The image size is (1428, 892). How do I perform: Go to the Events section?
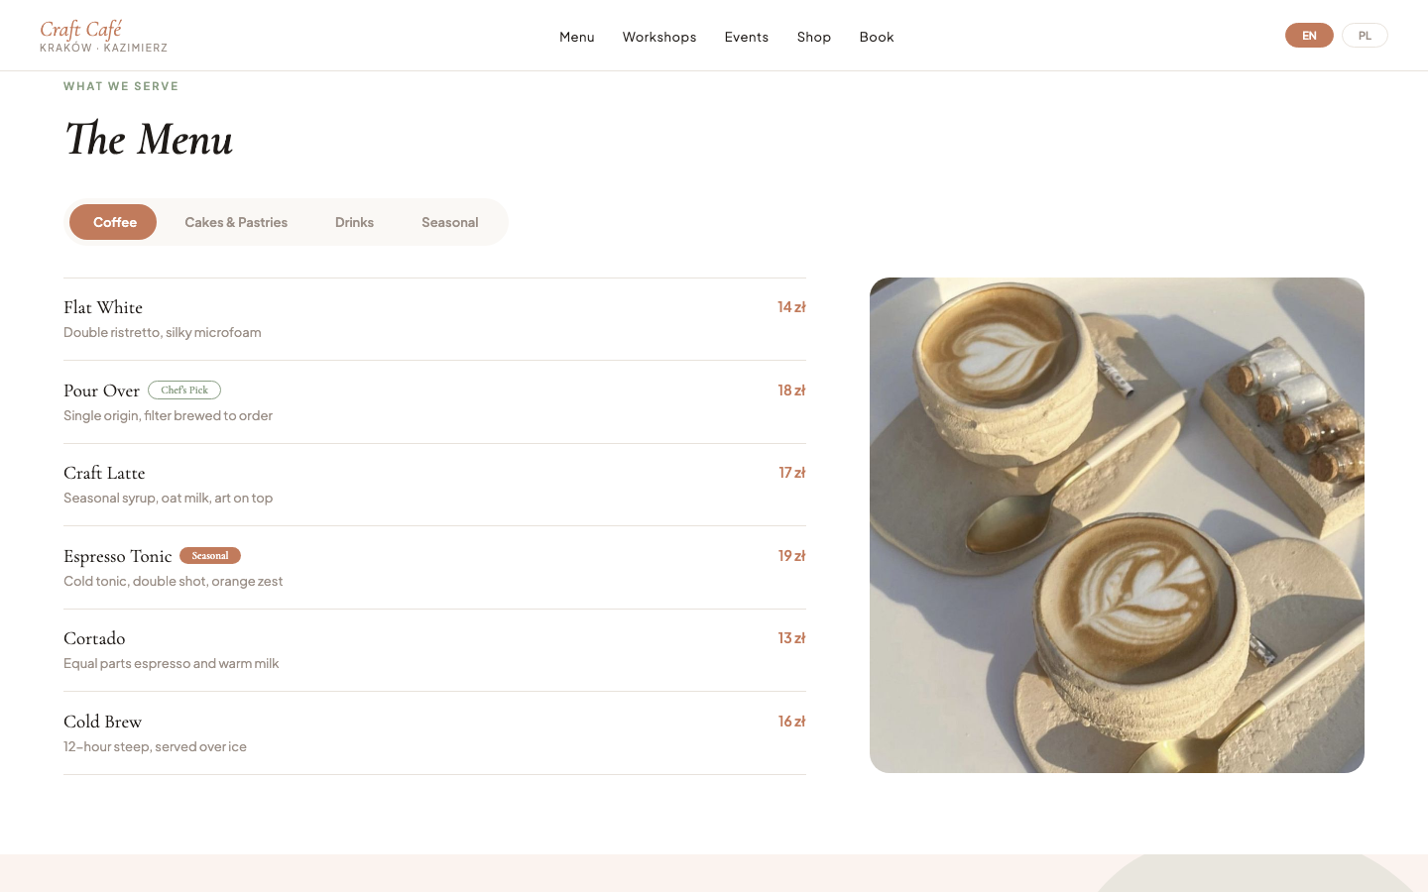coord(746,37)
